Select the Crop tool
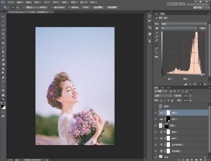211x161 pixels. pos(3,34)
